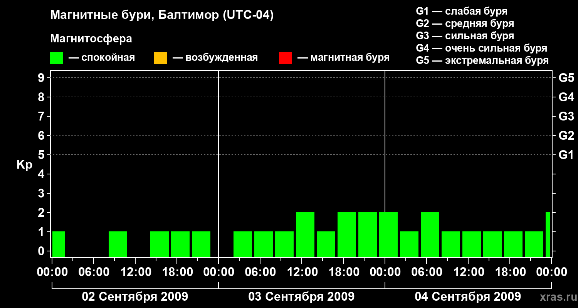Click the Kp 2 bar at 06:00 on 04 September
The image size is (578, 308).
pos(430,234)
